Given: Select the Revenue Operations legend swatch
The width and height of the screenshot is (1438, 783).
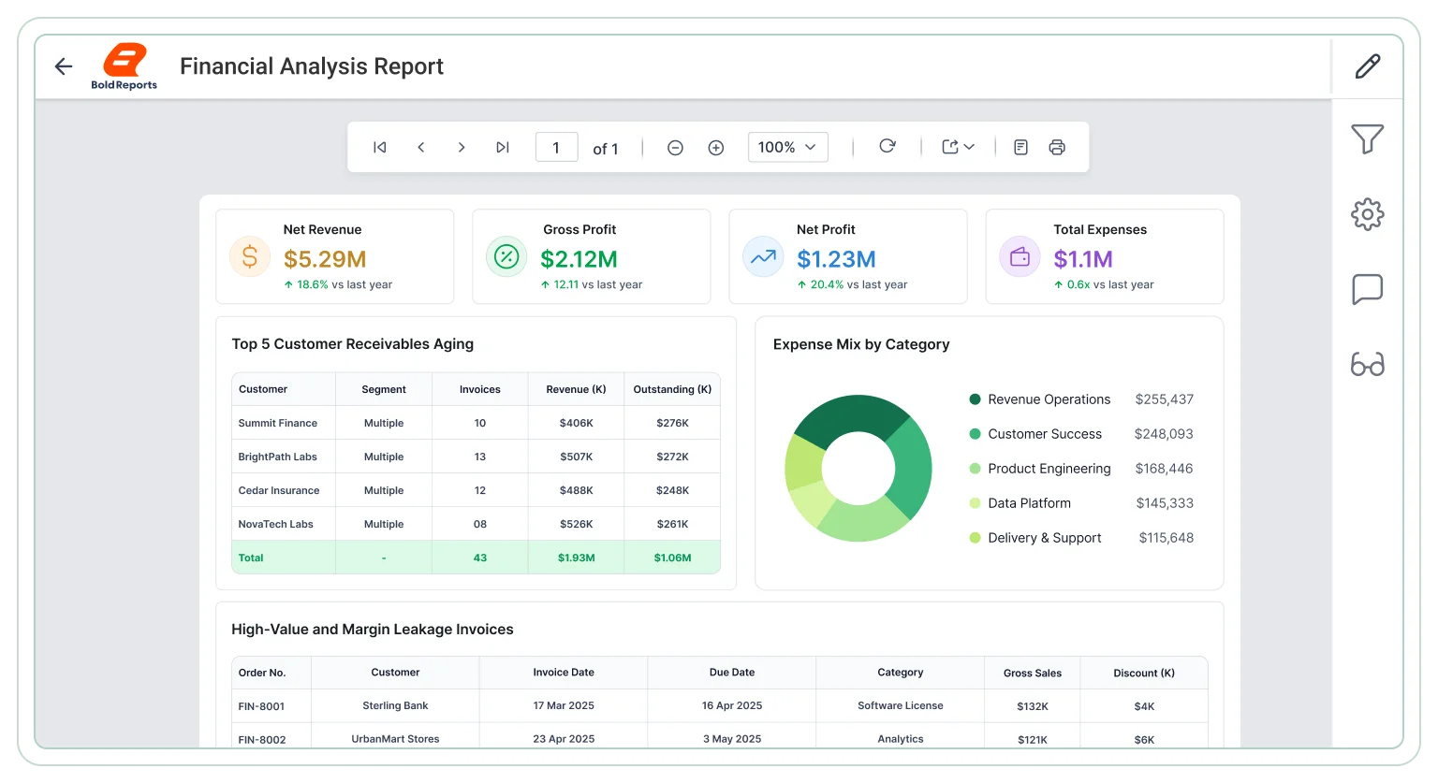Looking at the screenshot, I should (975, 399).
